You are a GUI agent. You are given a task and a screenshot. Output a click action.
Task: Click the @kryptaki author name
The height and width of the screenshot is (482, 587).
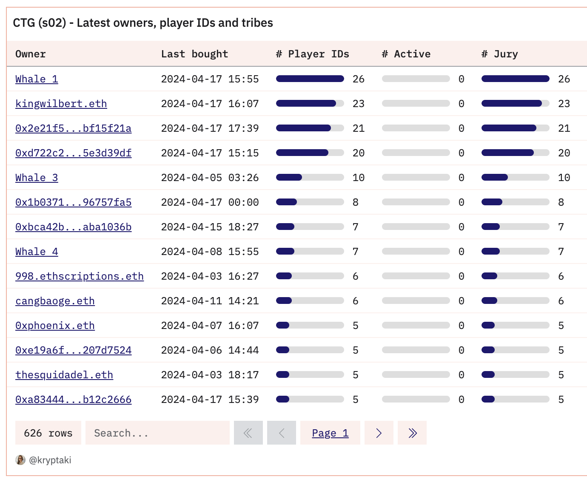point(50,460)
